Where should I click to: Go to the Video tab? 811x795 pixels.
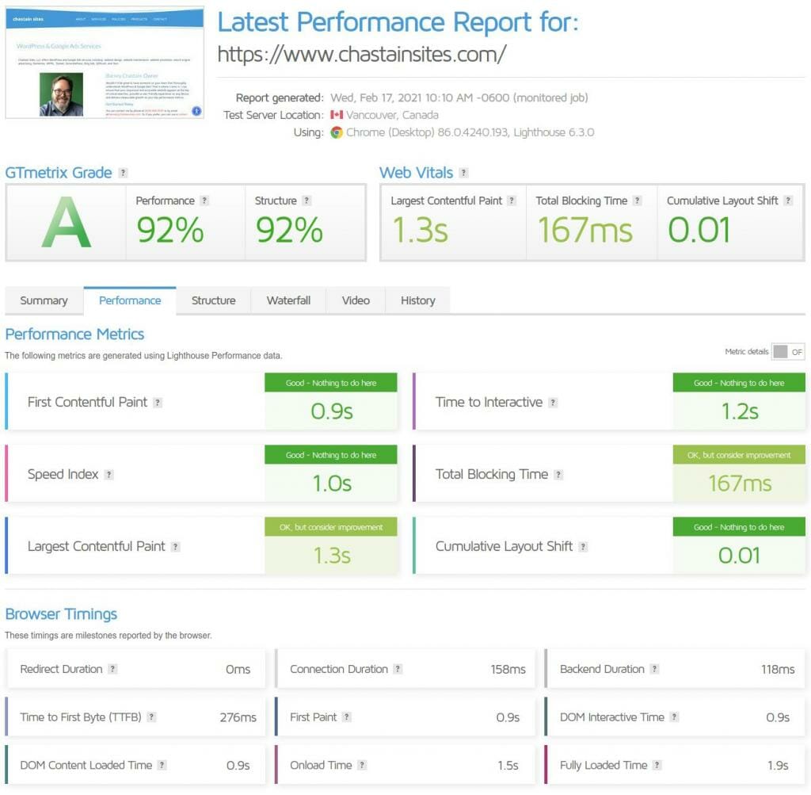click(x=356, y=300)
